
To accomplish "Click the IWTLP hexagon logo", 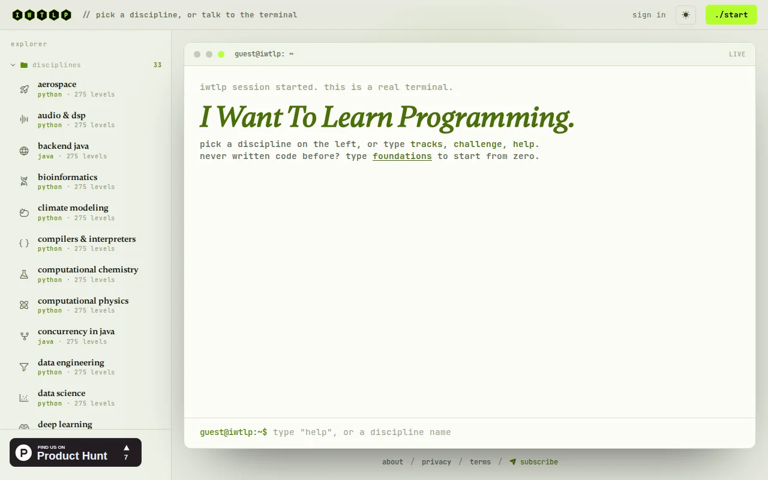I will click(42, 15).
